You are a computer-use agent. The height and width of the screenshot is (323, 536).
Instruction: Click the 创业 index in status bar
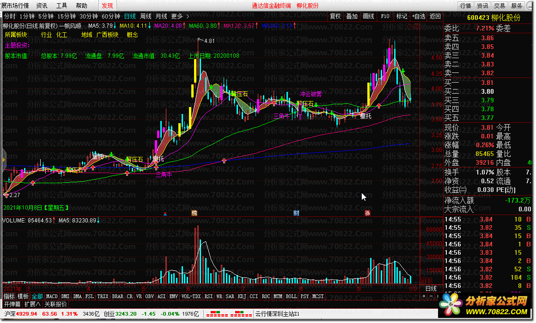pos(109,314)
